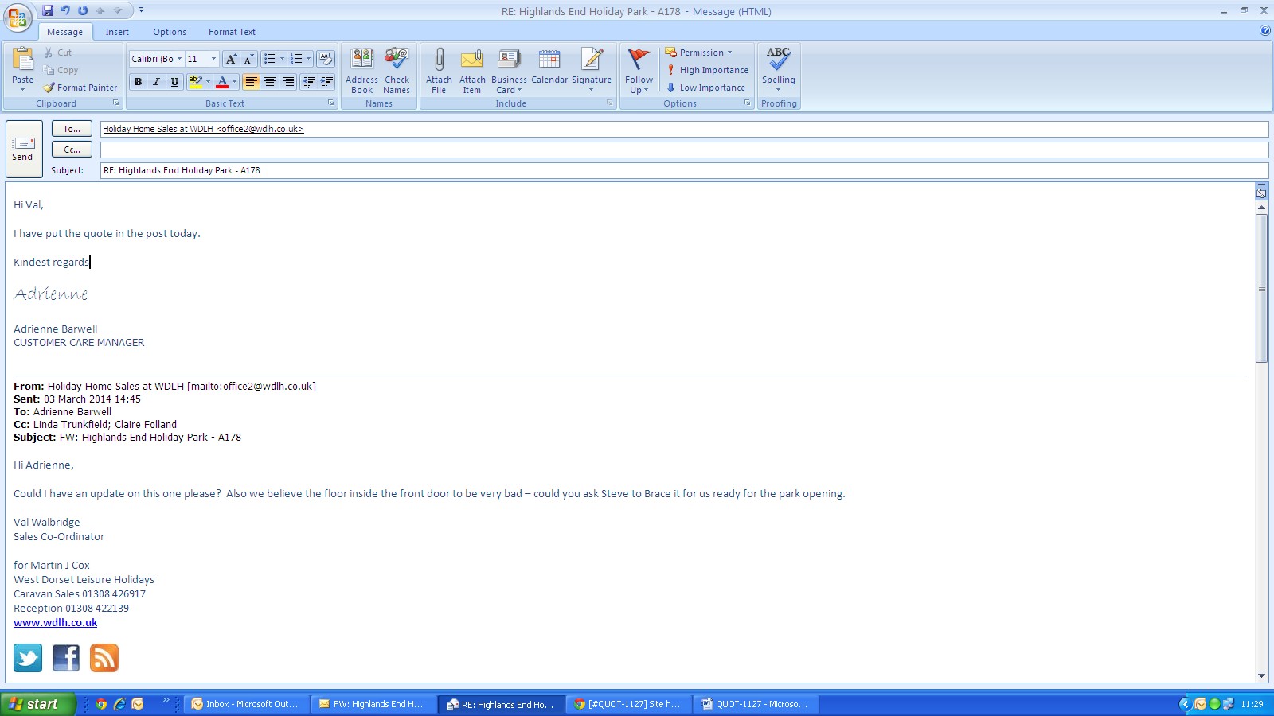Click the Format Painter tool

(80, 88)
